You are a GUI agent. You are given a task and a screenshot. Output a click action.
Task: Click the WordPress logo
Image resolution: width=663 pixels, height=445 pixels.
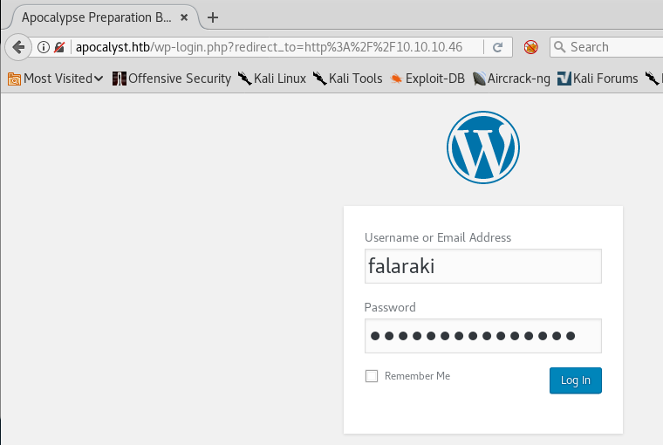click(482, 147)
